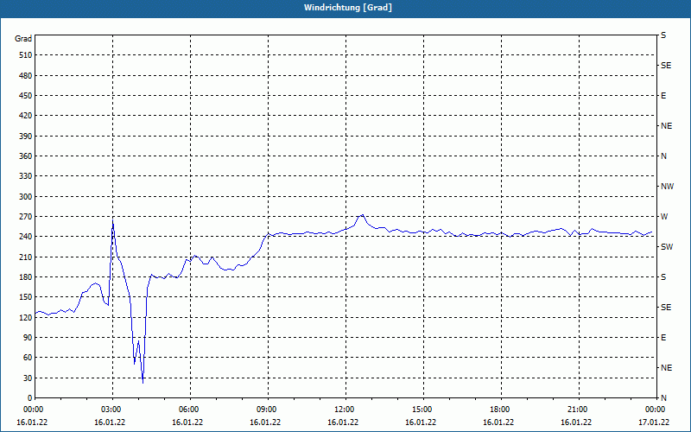Click the 150 degree axis label
691x432 pixels.
point(26,297)
